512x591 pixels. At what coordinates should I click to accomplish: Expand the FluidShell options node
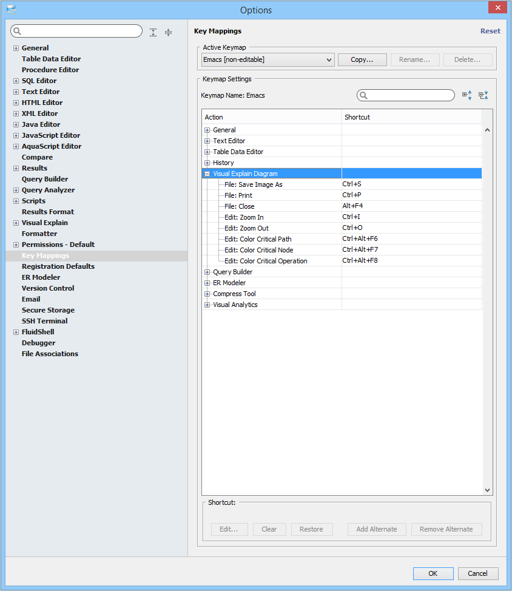click(16, 333)
